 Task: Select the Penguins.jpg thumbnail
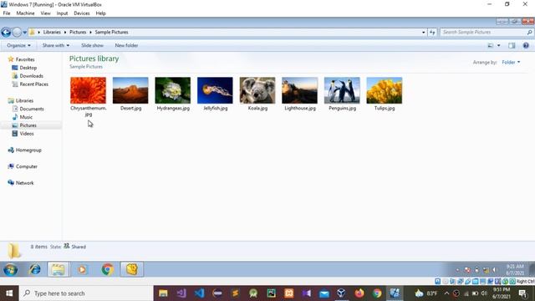[342, 90]
